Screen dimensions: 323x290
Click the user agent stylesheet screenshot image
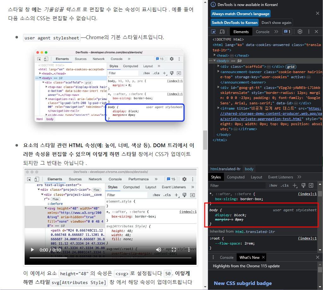(109, 85)
